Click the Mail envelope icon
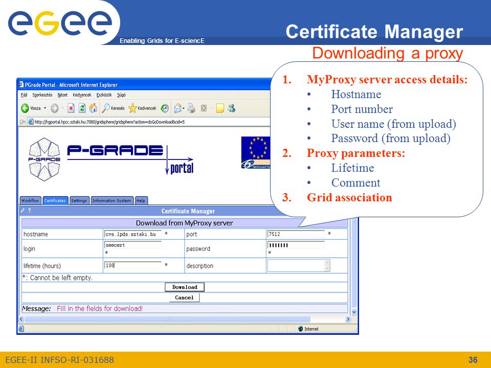Screen dimensions: 491x368 pos(177,108)
